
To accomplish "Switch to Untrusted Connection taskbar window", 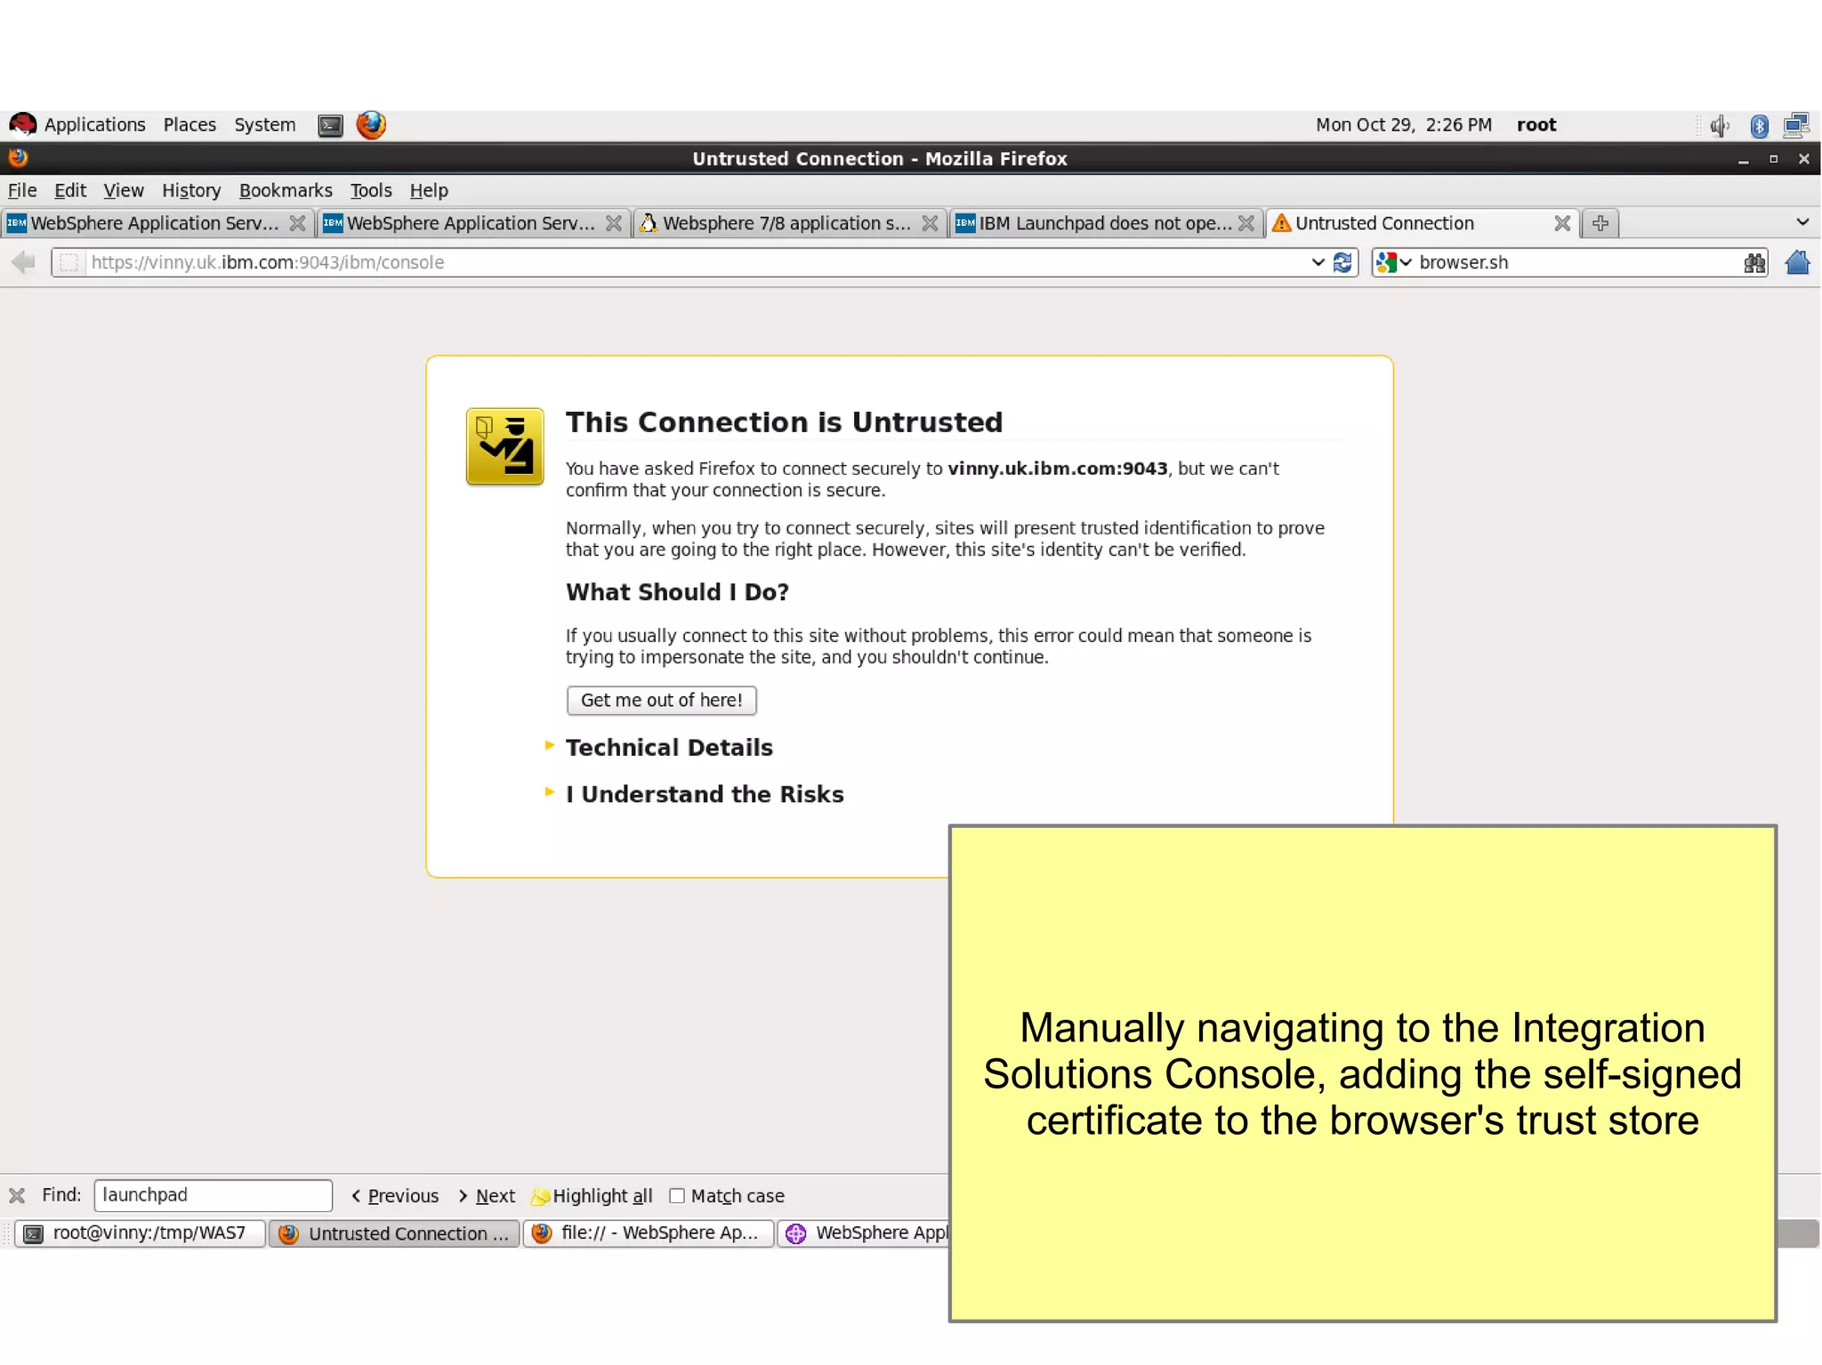I will click(394, 1233).
